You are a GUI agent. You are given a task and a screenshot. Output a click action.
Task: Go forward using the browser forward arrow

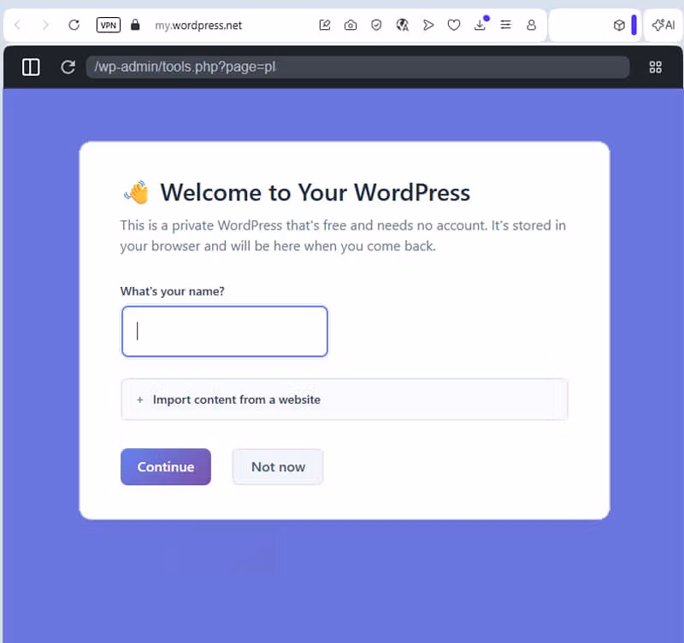[45, 26]
